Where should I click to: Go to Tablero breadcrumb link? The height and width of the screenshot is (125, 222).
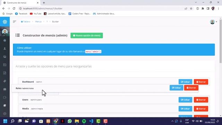coord(26,22)
